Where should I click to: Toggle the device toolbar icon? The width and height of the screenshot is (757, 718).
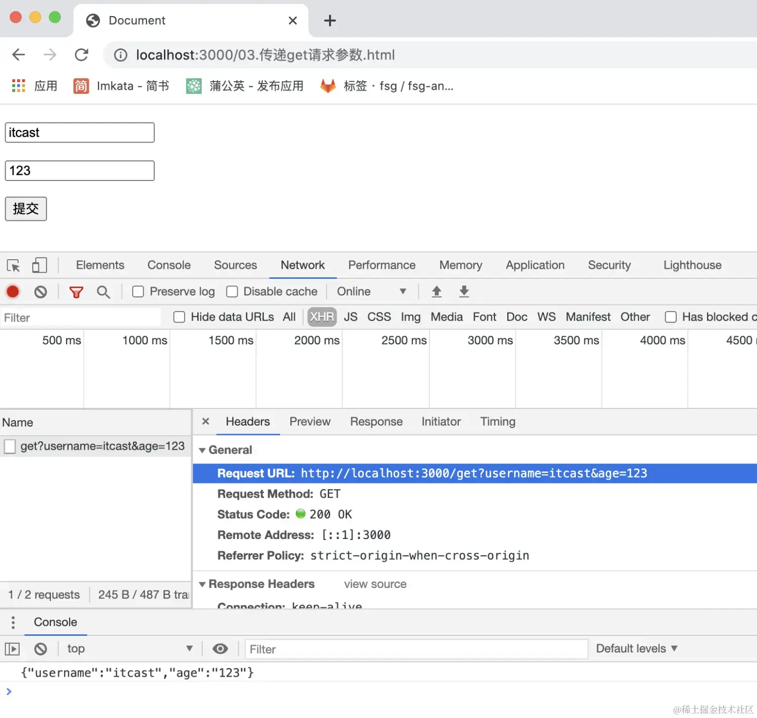point(39,265)
